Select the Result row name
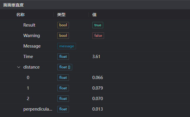 click(29, 25)
